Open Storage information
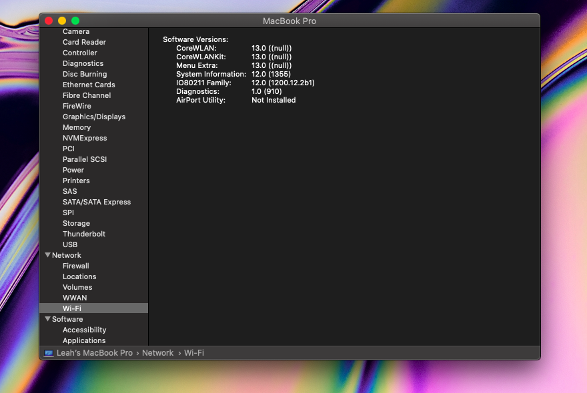The width and height of the screenshot is (587, 393). [x=76, y=223]
